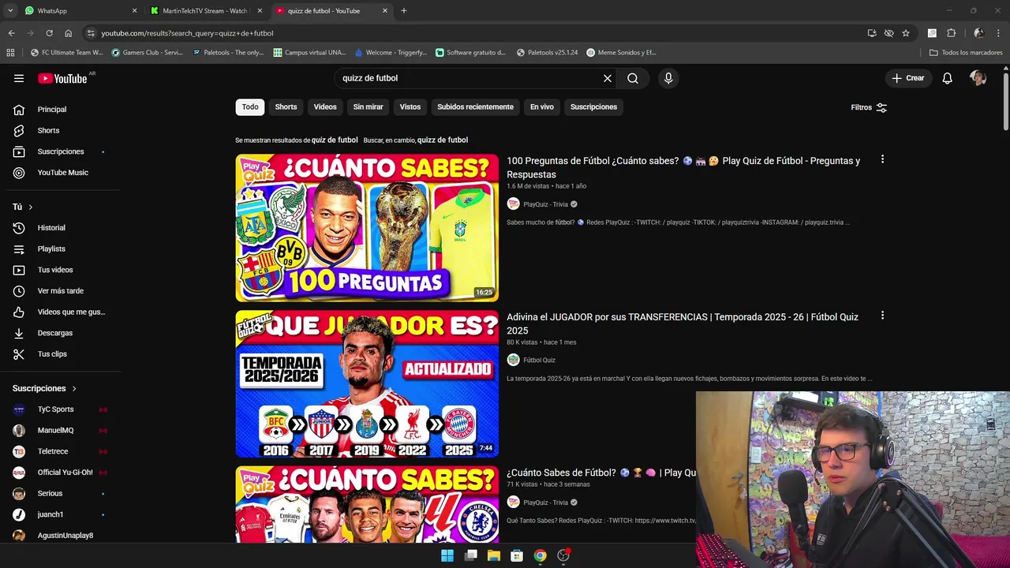The height and width of the screenshot is (568, 1010).
Task: Expand the Suscripciones section header
Action: point(45,388)
